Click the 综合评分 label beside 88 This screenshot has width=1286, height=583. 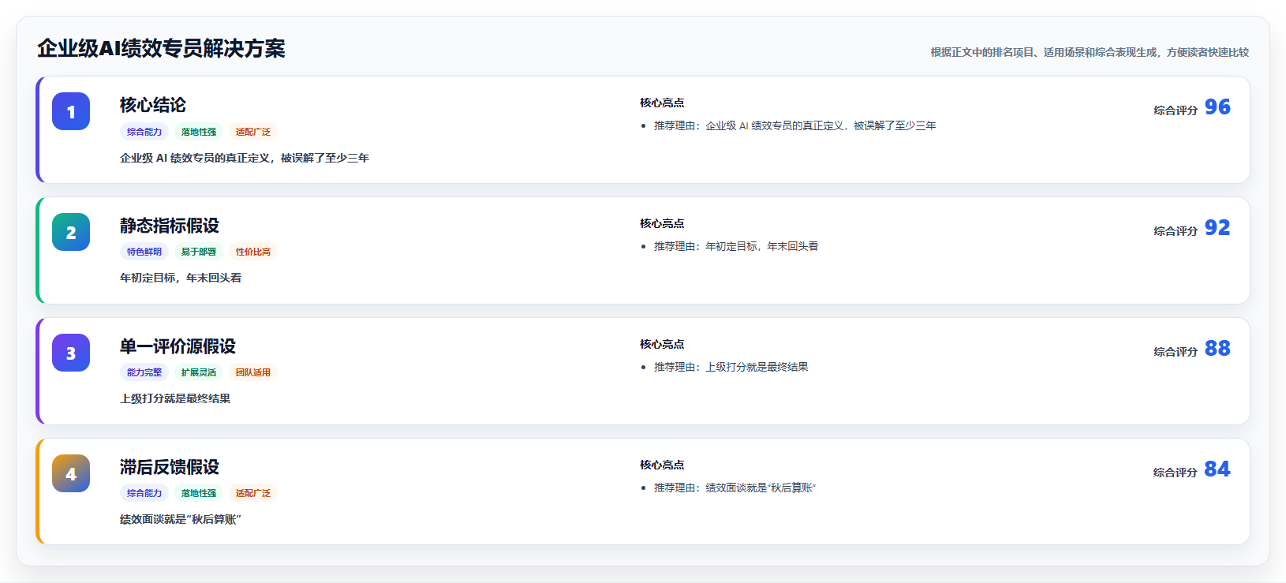pyautogui.click(x=1176, y=352)
